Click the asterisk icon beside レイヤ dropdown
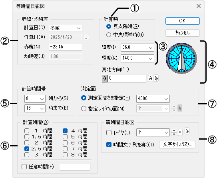This screenshot has height=178, width=217. (x=180, y=132)
